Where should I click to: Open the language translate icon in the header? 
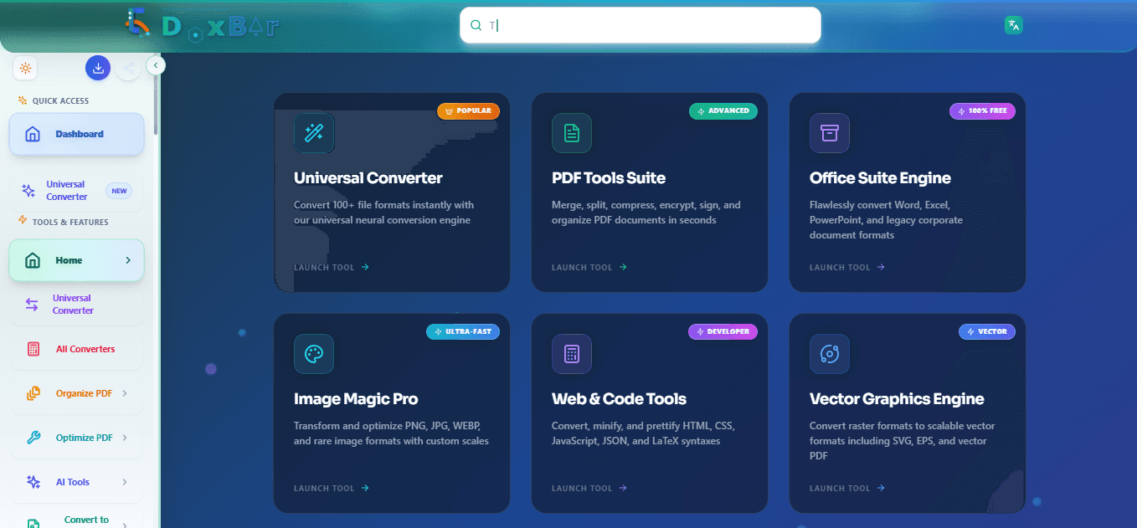pyautogui.click(x=1014, y=25)
